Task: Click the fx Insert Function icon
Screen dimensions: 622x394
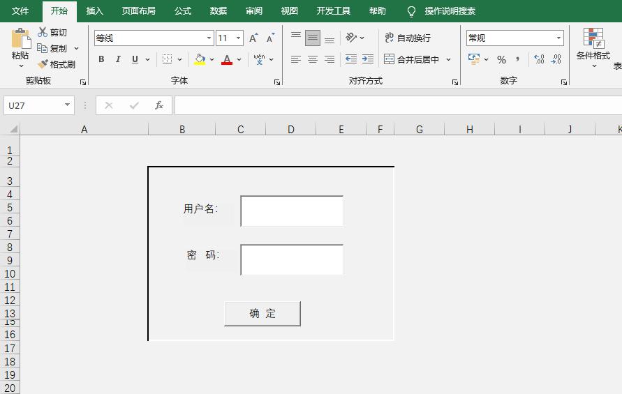Action: coord(159,105)
